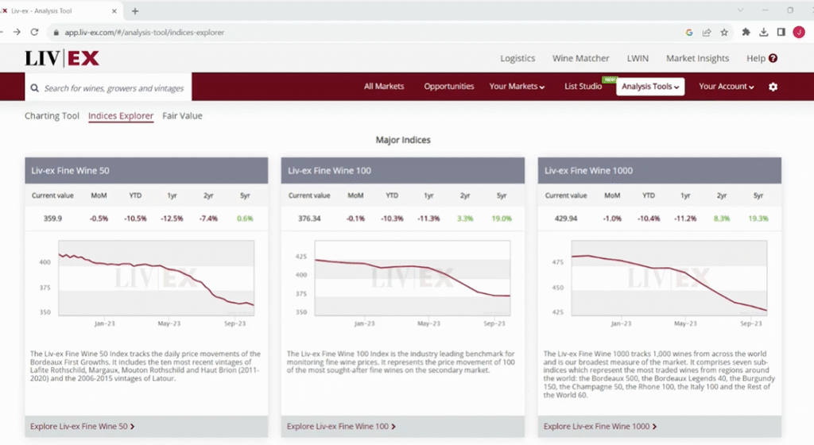The image size is (814, 445).
Task: Reload the page with browser refresh icon
Action: coord(34,33)
